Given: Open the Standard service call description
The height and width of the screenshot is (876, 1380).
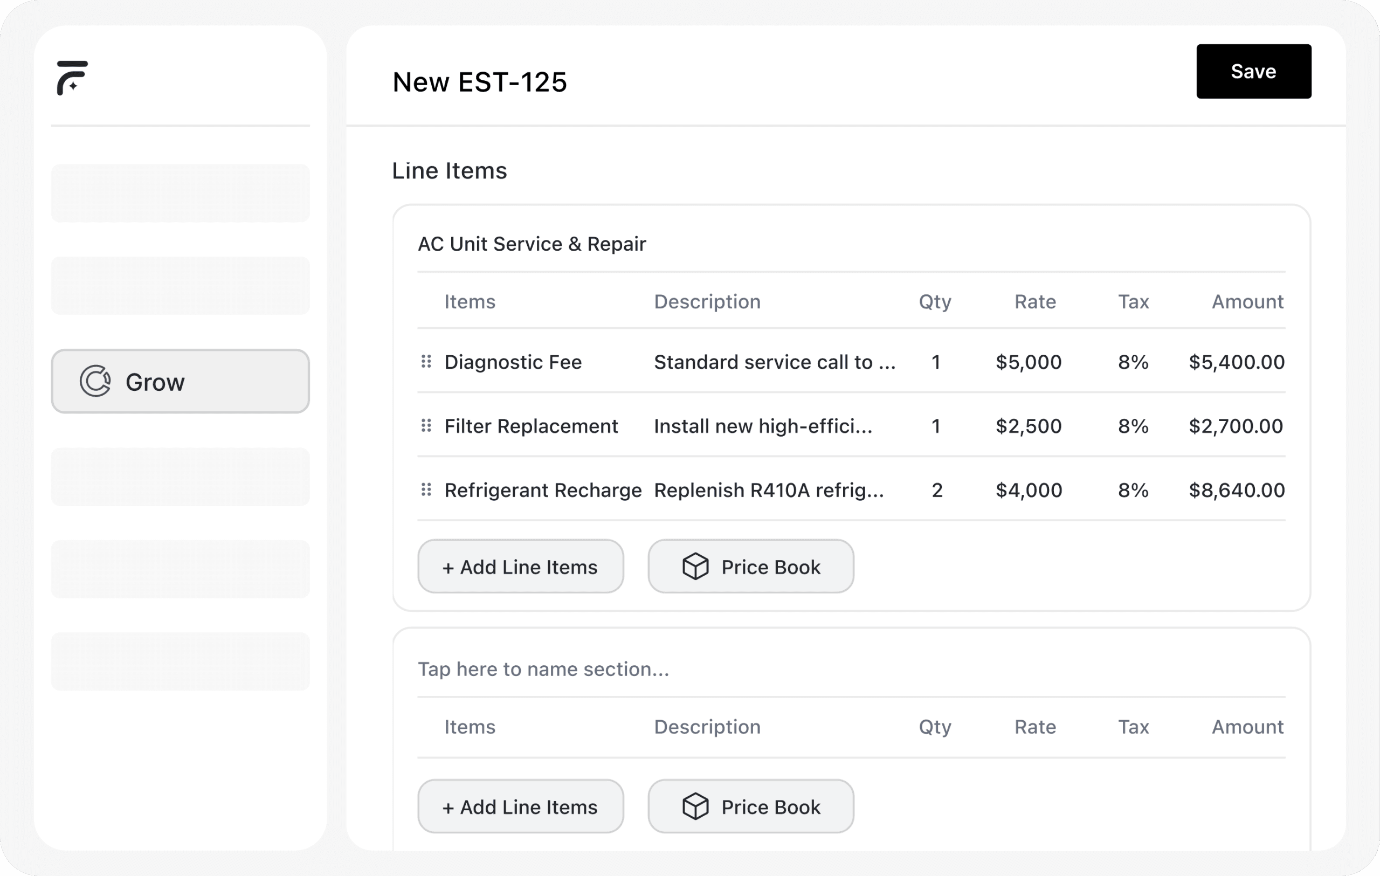Looking at the screenshot, I should coord(774,362).
